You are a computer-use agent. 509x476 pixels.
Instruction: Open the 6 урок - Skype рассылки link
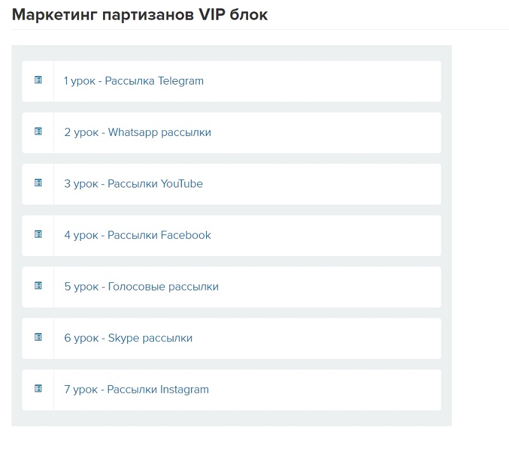(x=128, y=339)
